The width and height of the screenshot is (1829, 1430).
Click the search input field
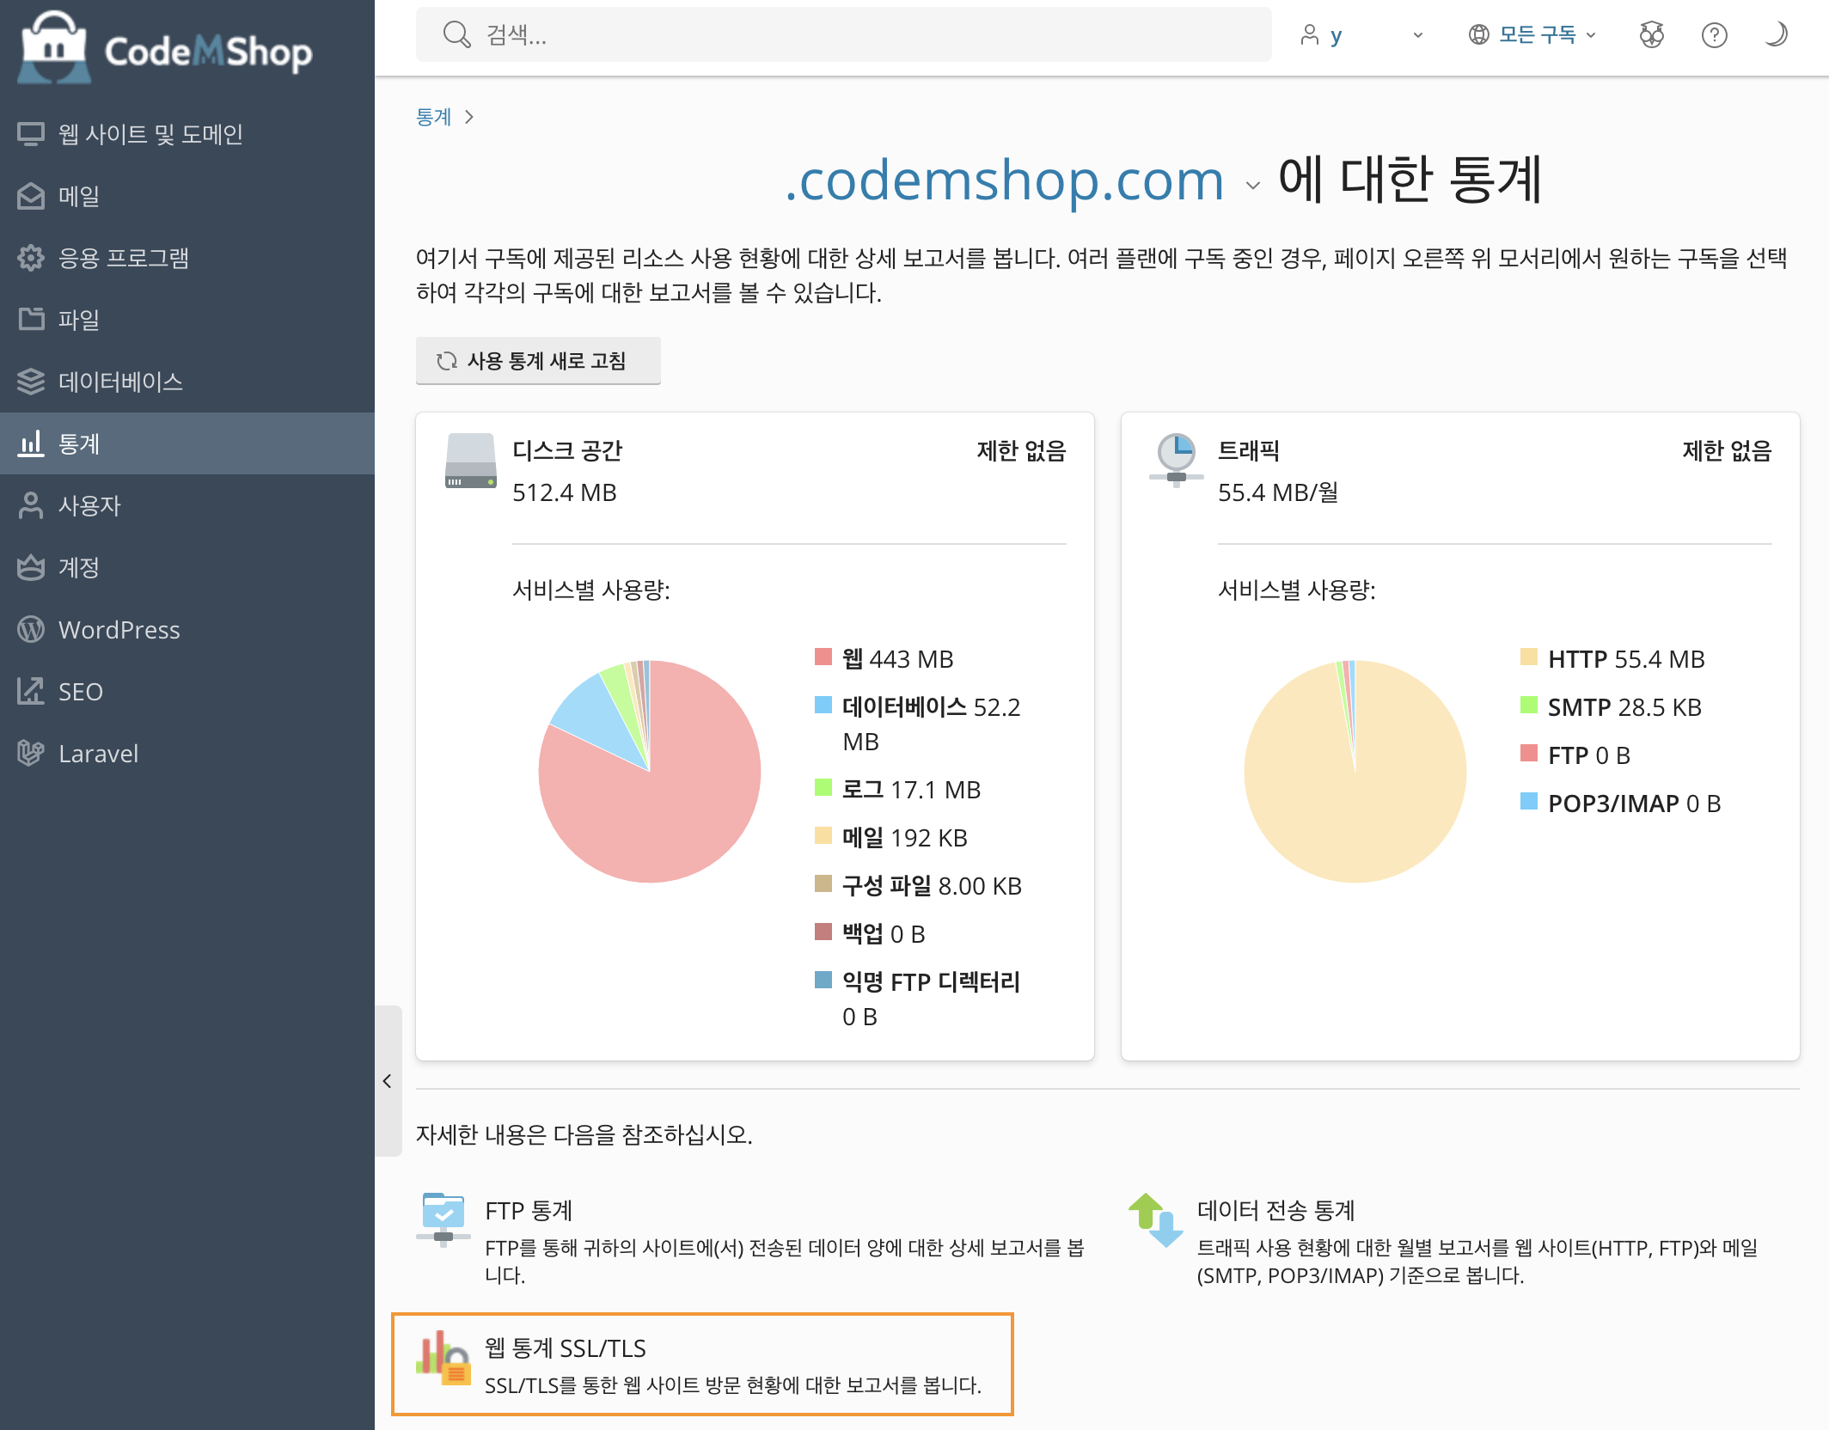842,35
